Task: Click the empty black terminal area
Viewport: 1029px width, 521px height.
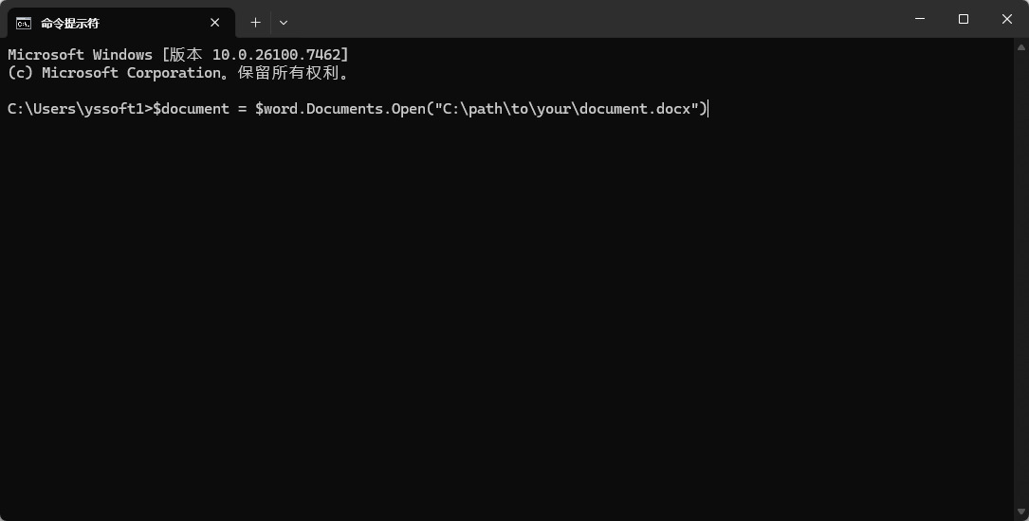Action: click(x=512, y=313)
